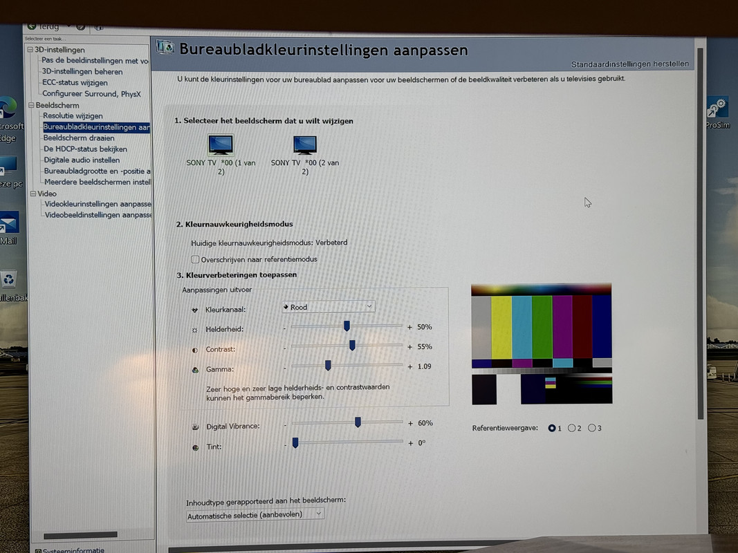Image resolution: width=738 pixels, height=553 pixels.
Task: Collapse the Video tree node
Action: pos(33,194)
